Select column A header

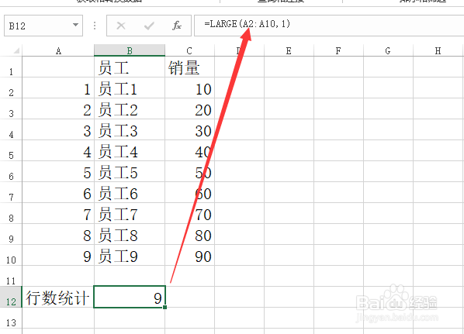(58, 50)
